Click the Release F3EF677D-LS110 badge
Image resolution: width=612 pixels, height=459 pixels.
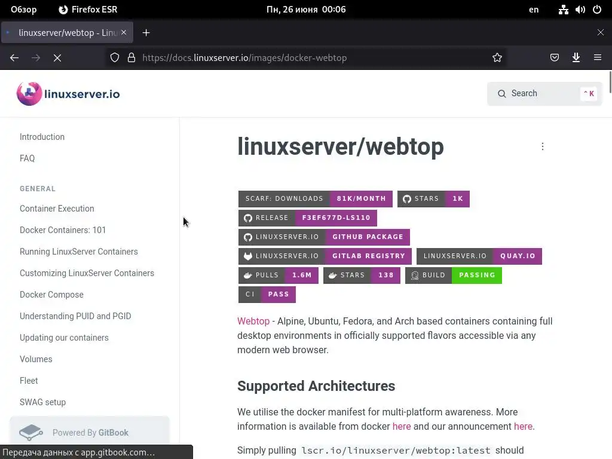[308, 218]
